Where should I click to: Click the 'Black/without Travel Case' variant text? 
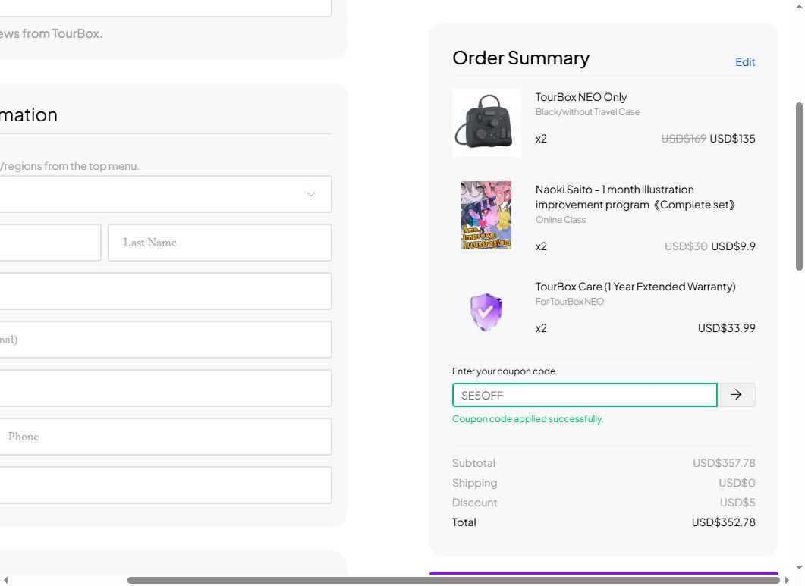[x=587, y=112]
